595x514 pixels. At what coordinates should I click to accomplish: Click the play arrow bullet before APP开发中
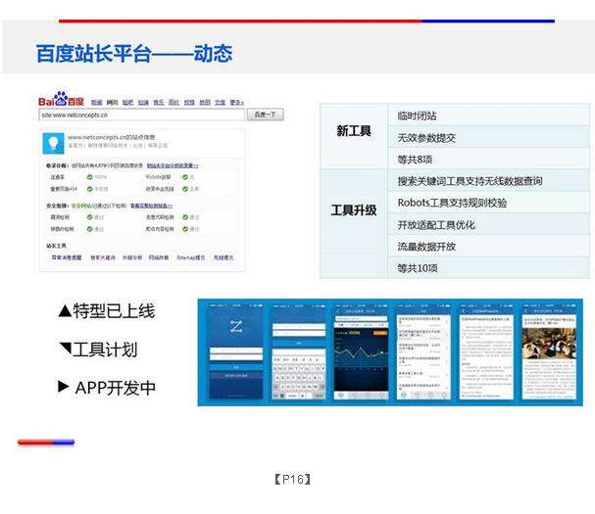(x=64, y=387)
